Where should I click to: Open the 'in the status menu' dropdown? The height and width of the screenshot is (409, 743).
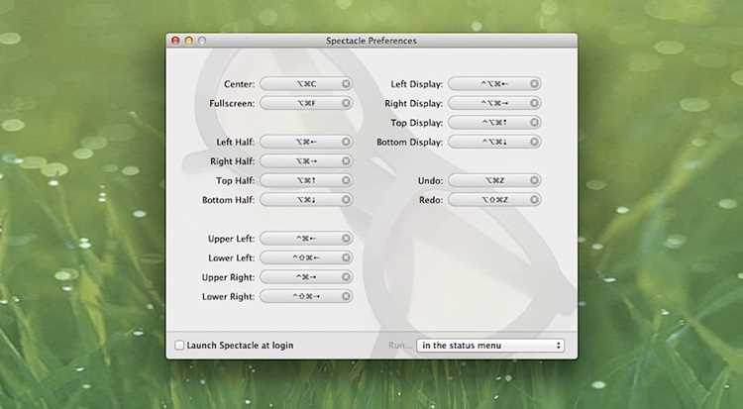click(490, 346)
